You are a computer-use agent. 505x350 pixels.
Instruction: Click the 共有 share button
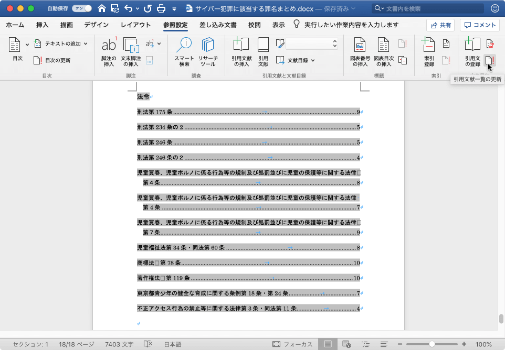(x=440, y=24)
